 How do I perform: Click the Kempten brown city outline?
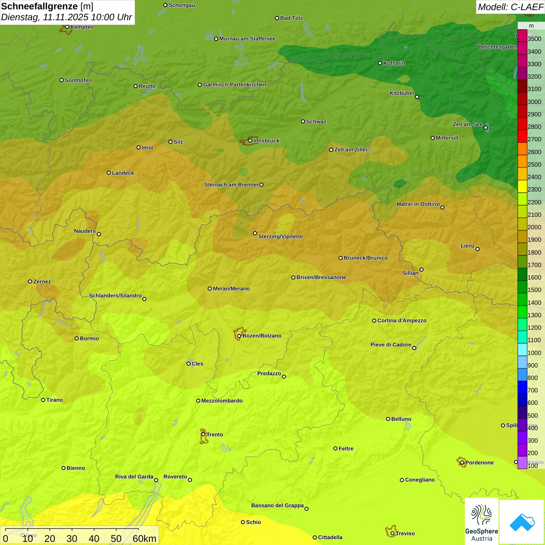pos(65,30)
